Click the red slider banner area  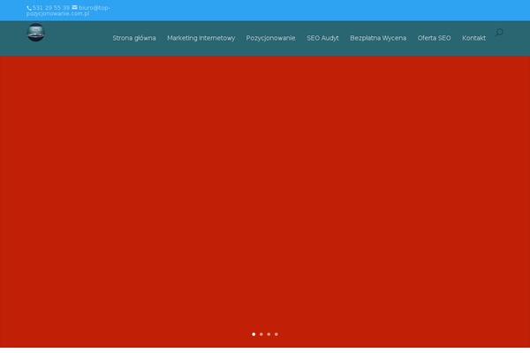(265, 194)
